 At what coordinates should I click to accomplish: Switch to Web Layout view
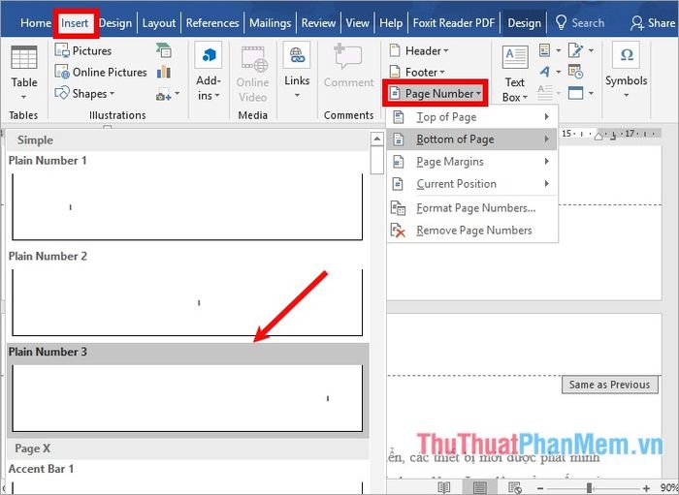click(x=514, y=487)
